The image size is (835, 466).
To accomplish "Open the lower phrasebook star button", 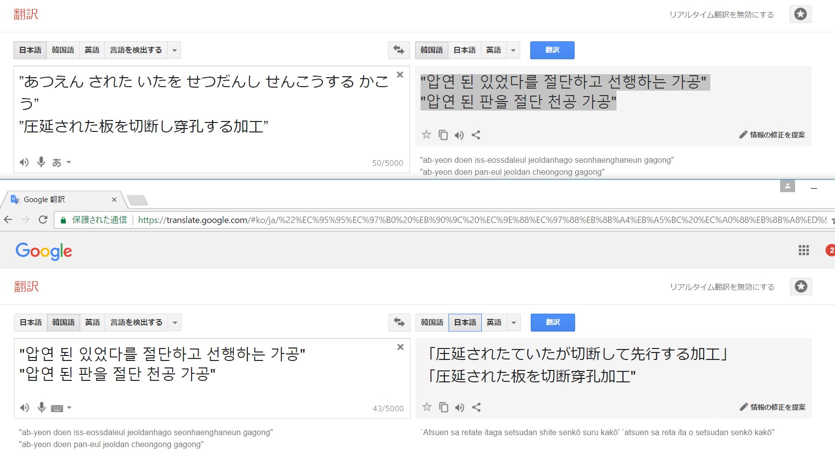I will coord(801,286).
